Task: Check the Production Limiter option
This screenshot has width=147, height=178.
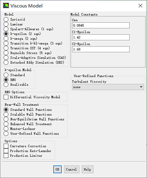Action: 6,156
